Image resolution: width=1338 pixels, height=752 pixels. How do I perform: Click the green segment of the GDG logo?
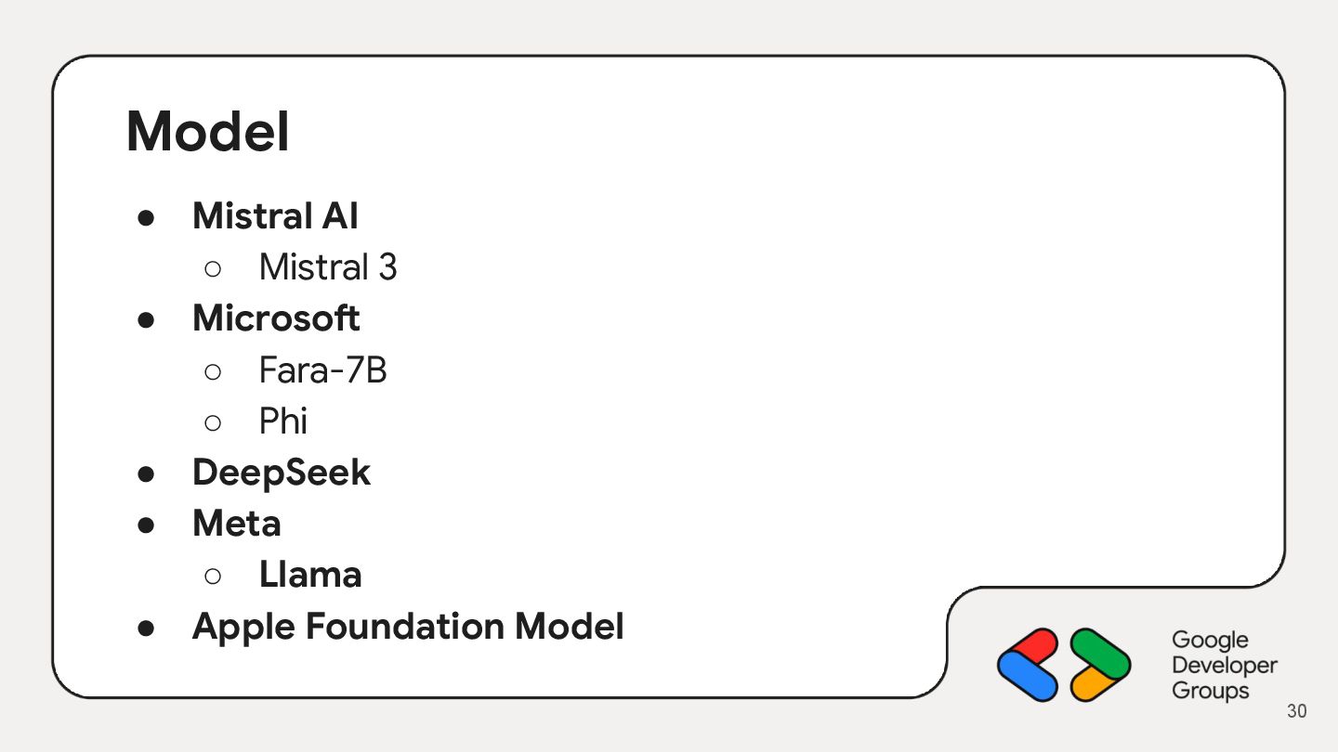coord(1098,648)
